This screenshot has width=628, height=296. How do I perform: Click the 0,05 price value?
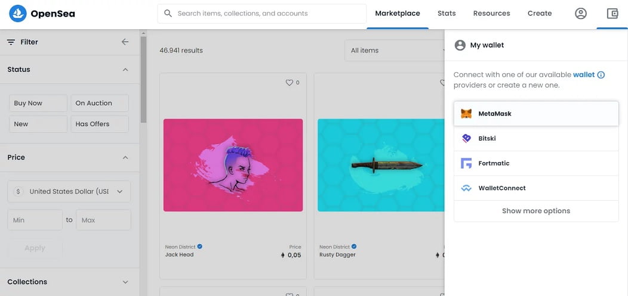tap(294, 256)
